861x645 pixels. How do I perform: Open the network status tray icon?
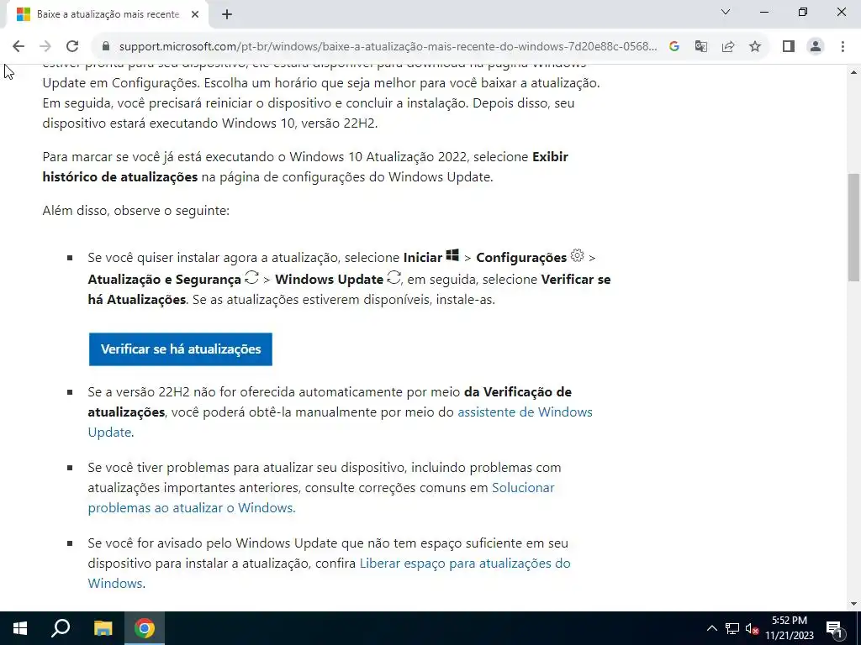pos(732,628)
